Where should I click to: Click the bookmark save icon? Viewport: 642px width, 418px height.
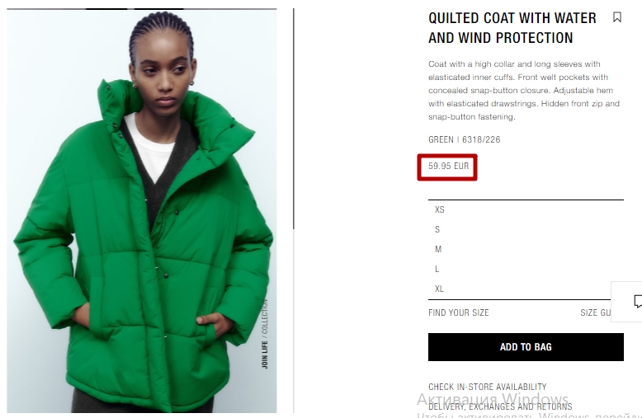pos(617,17)
